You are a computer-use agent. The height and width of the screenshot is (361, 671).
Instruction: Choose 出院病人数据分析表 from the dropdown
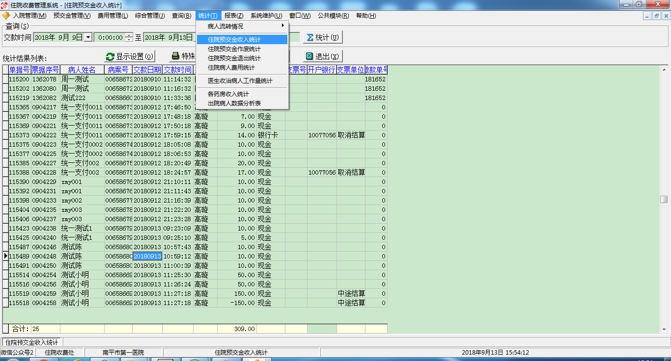tap(242, 103)
